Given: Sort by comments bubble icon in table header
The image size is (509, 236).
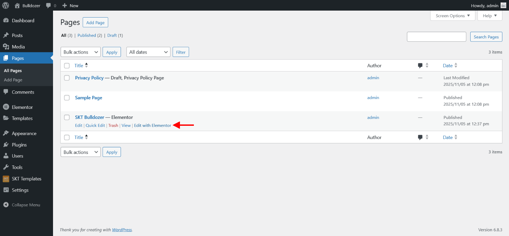Looking at the screenshot, I should point(420,66).
